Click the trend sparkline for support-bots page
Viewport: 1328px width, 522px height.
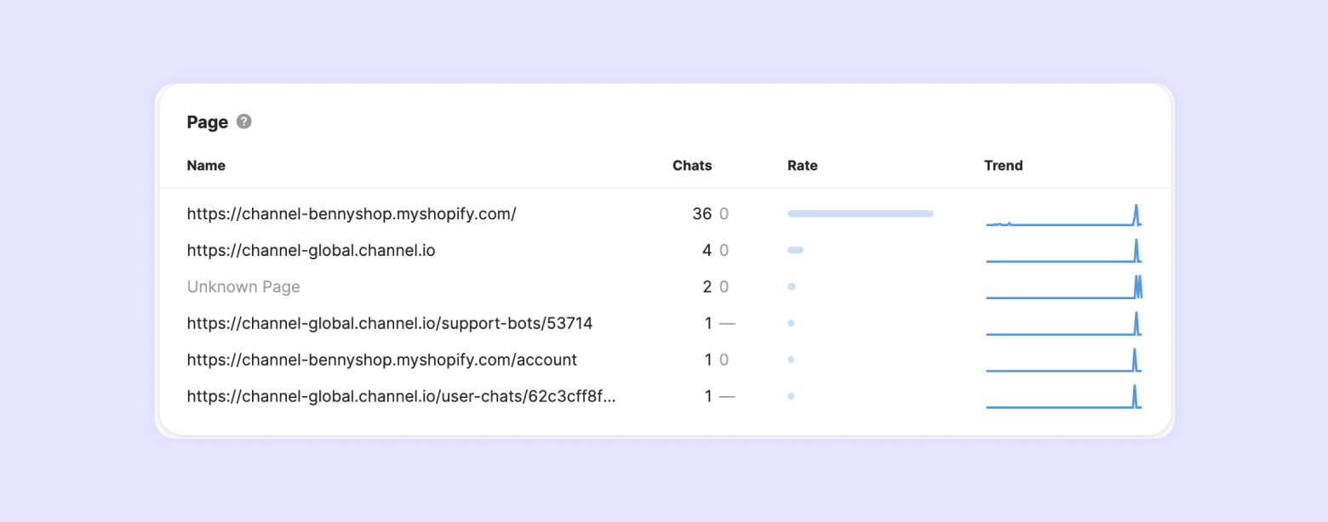[1063, 325]
